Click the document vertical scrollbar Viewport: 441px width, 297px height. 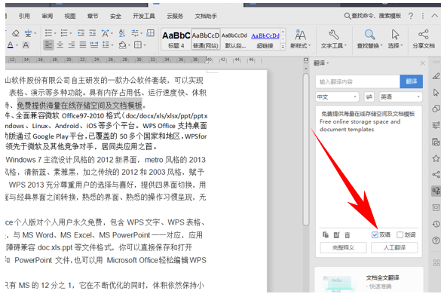click(306, 149)
